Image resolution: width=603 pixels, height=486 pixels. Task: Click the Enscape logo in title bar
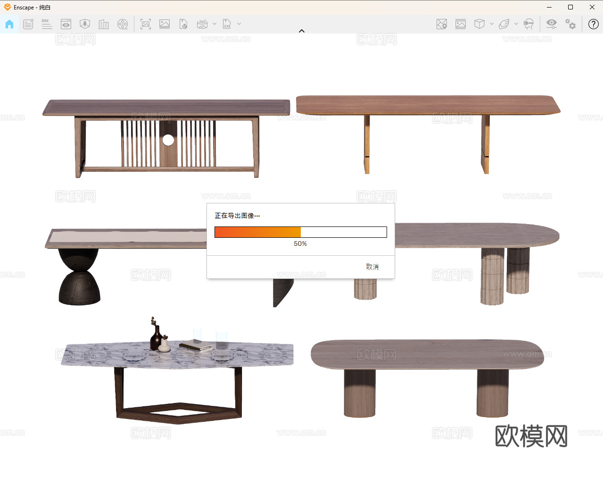[x=8, y=7]
